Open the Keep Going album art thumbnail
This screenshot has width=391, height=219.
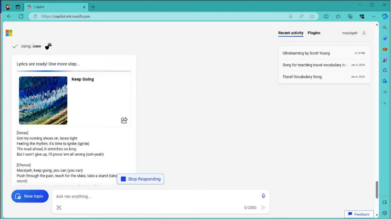tap(43, 100)
